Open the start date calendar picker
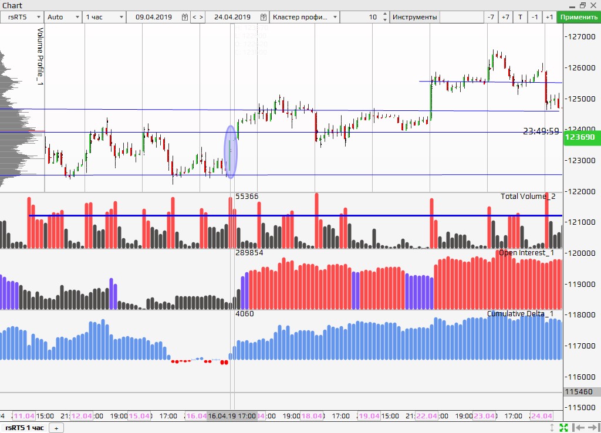 point(185,17)
